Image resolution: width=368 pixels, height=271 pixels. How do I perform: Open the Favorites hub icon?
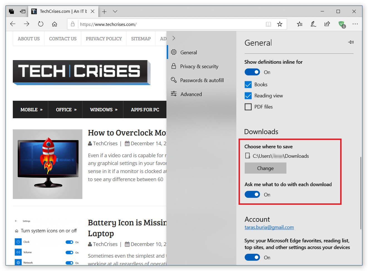(x=300, y=24)
